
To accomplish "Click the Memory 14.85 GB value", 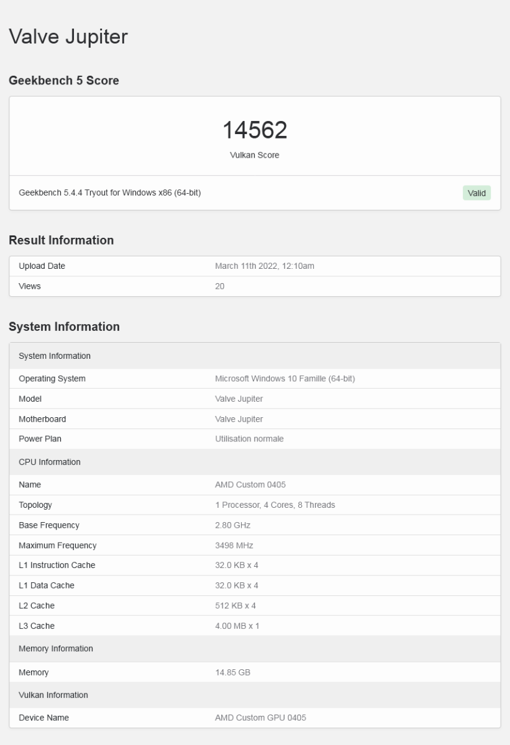I will [x=232, y=672].
